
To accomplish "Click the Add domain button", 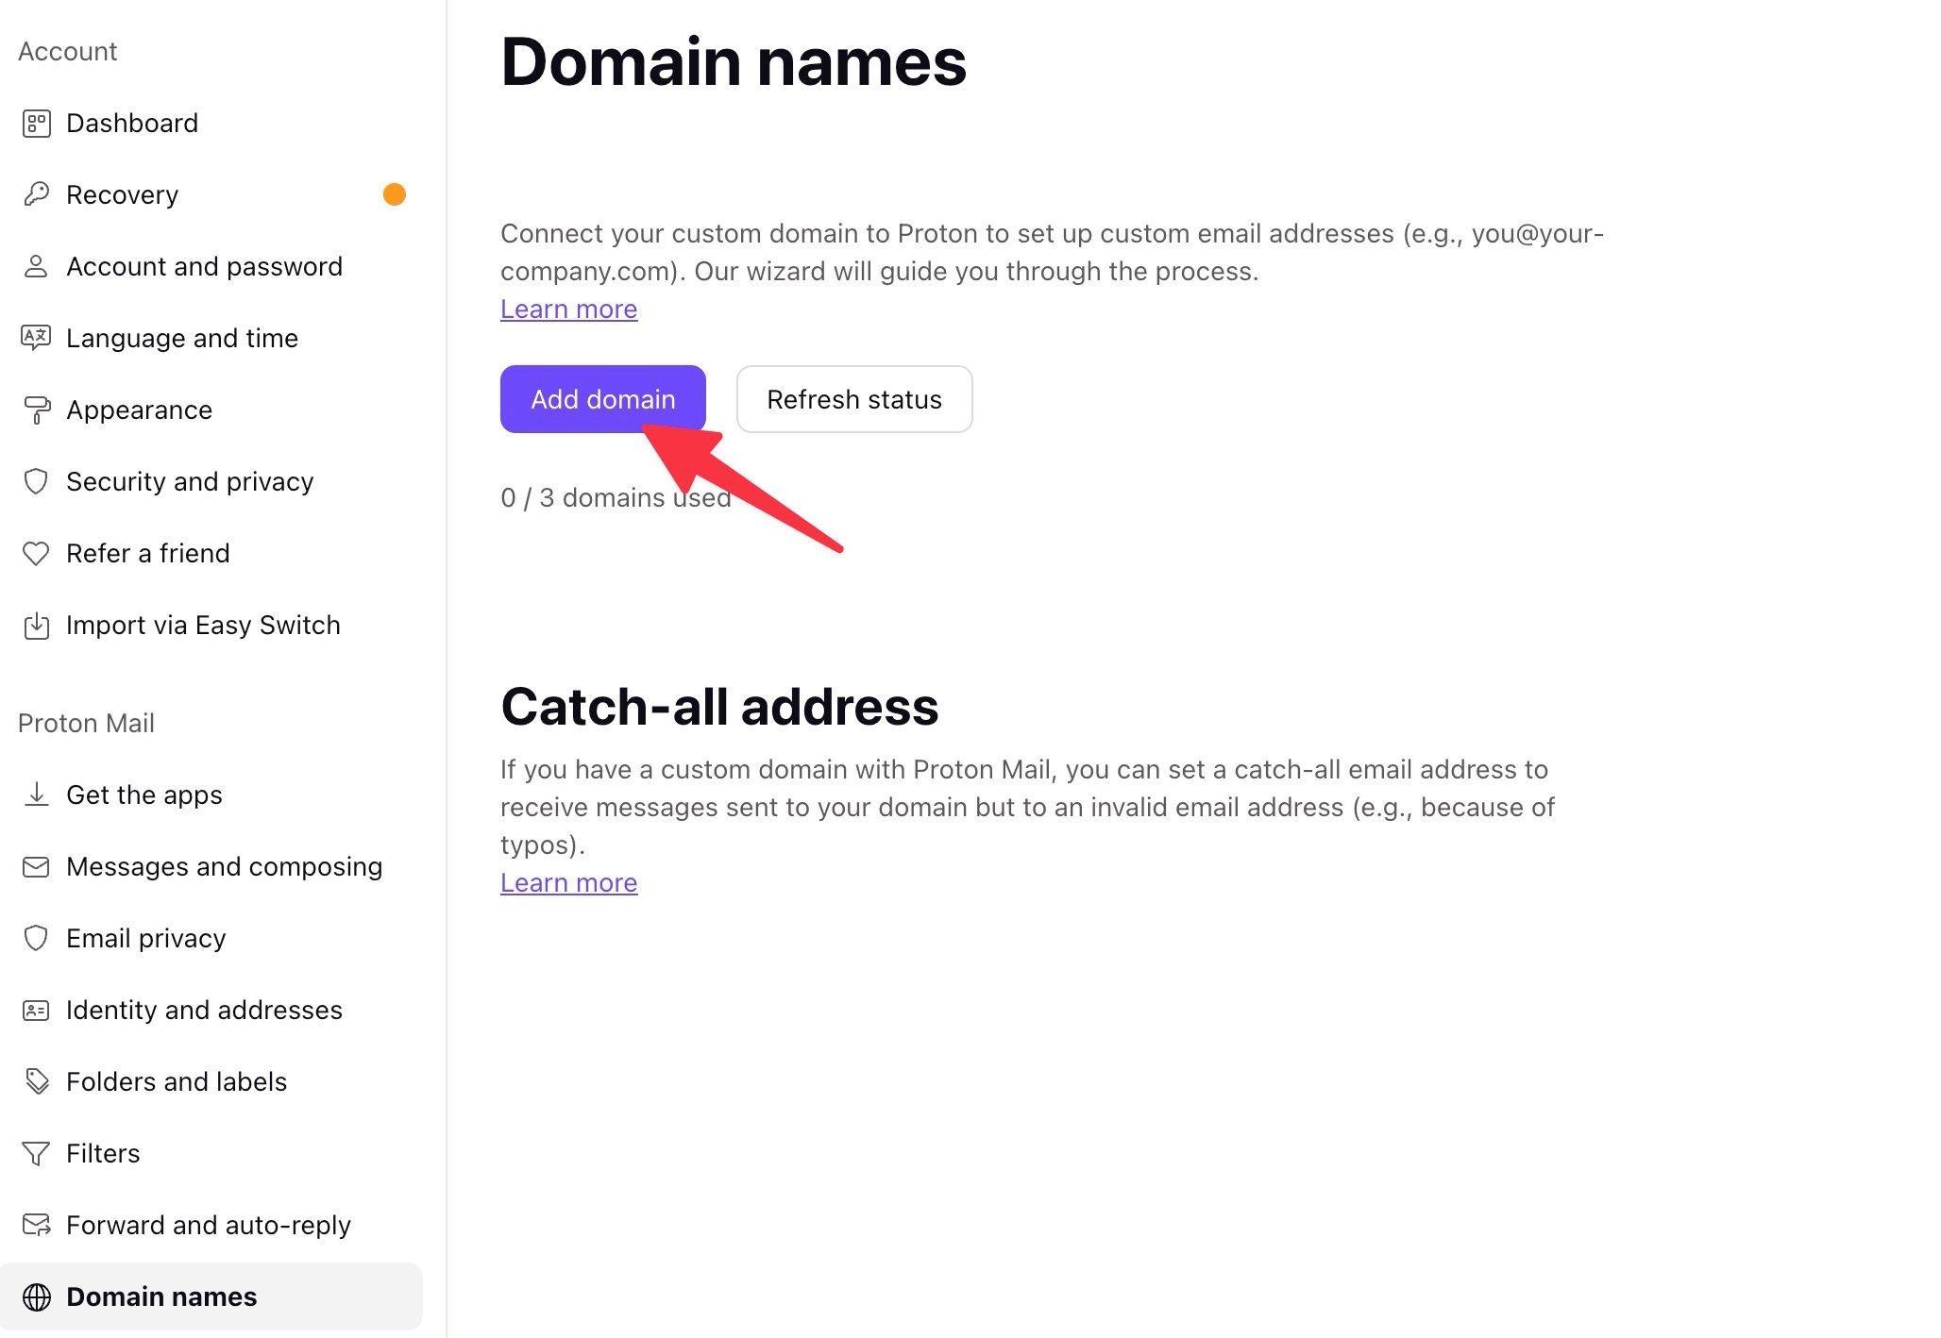I will (601, 398).
